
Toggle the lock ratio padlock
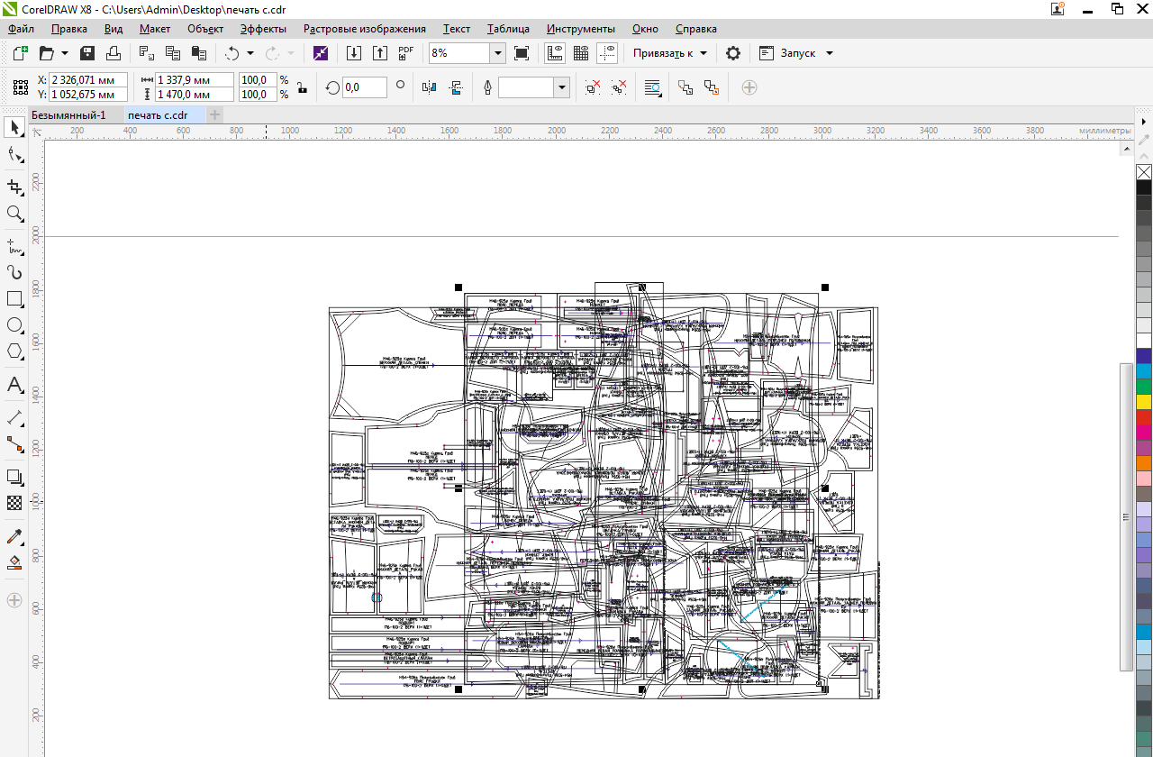(x=302, y=87)
